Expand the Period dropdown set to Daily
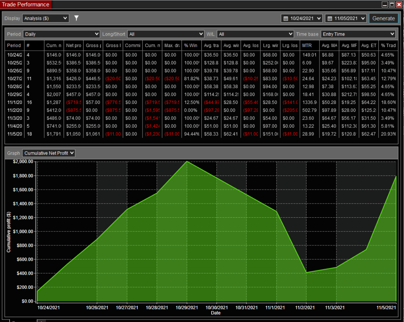404x322 pixels. [x=61, y=34]
